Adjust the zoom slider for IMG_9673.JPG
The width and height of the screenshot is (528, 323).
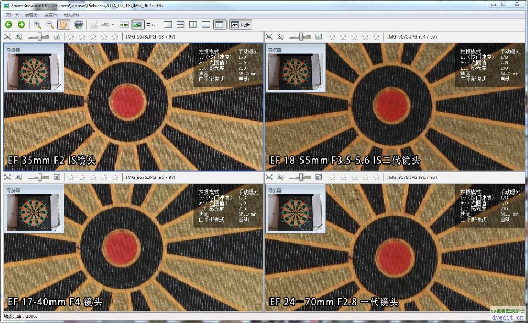tap(38, 37)
